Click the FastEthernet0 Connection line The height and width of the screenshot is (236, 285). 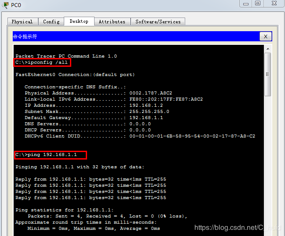click(x=75, y=75)
